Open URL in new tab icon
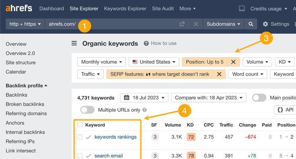Image resolution: width=296 pixels, height=159 pixels. [182, 24]
